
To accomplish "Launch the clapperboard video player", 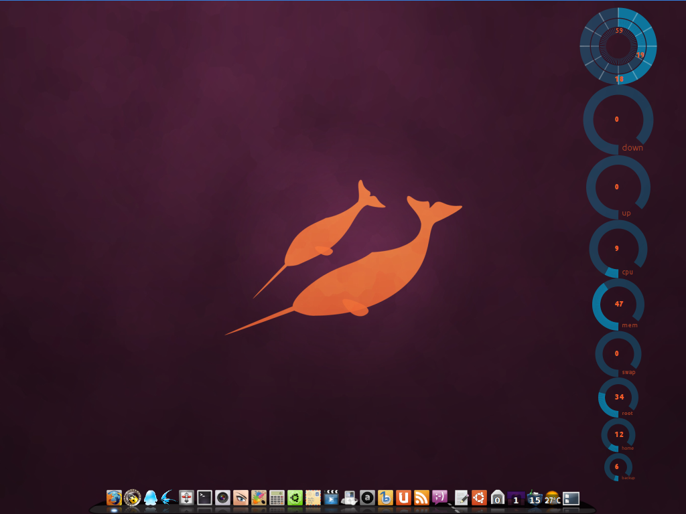I will pyautogui.click(x=331, y=497).
